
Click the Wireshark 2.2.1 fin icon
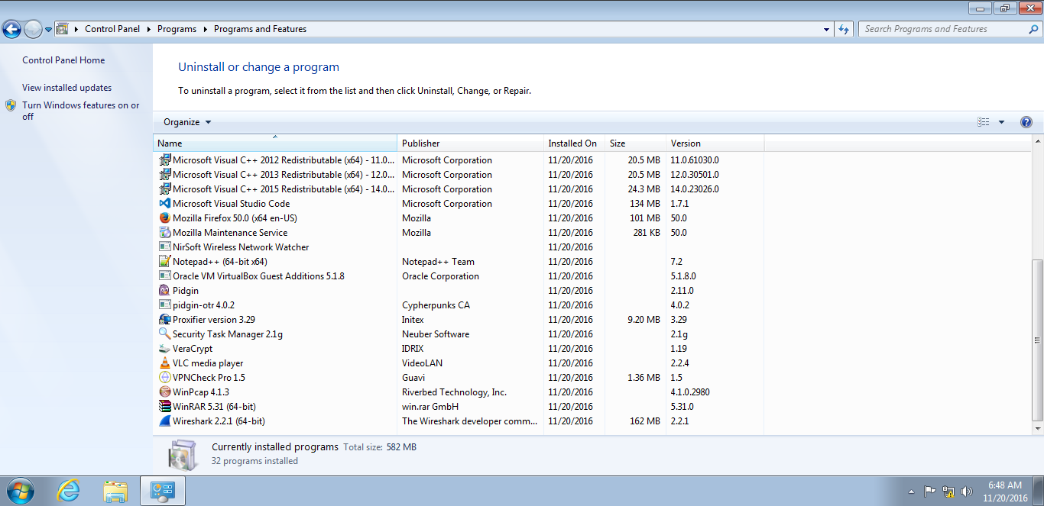(x=164, y=421)
